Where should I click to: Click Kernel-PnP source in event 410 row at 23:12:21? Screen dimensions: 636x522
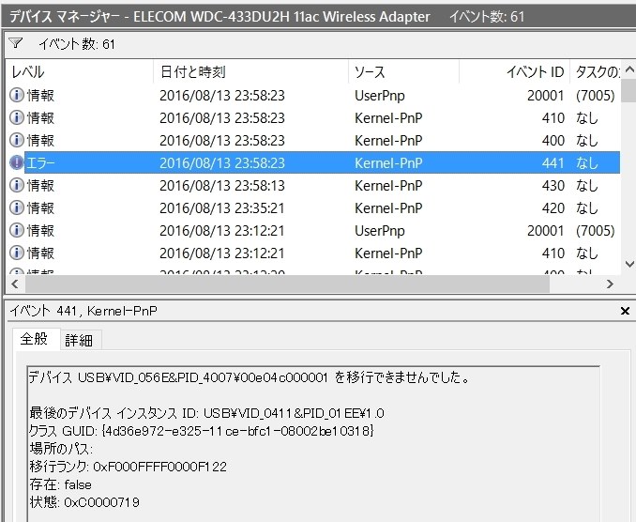(x=388, y=253)
